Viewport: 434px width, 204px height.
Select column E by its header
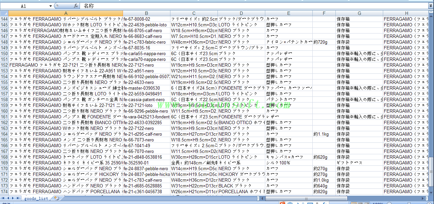click(289, 13)
